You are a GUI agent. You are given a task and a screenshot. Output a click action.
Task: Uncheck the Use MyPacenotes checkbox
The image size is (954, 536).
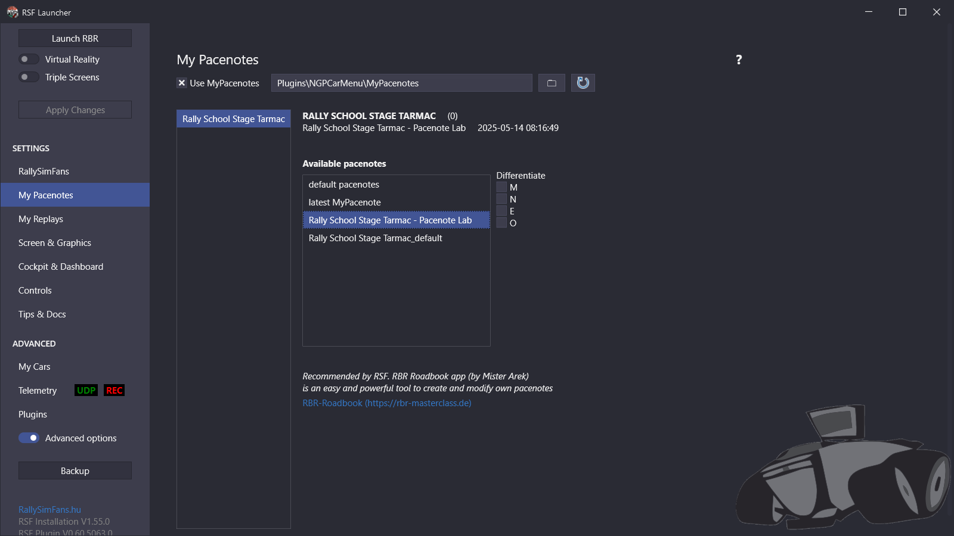[x=181, y=83]
